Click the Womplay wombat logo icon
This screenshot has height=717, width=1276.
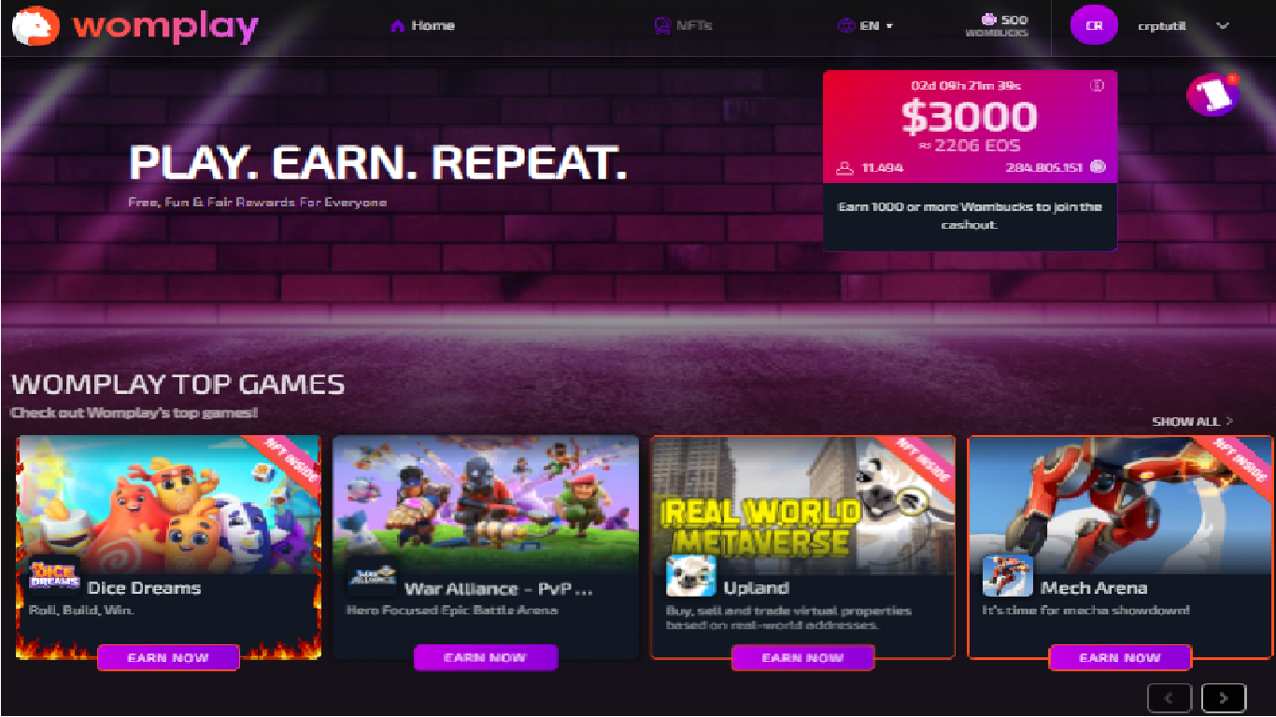point(35,26)
